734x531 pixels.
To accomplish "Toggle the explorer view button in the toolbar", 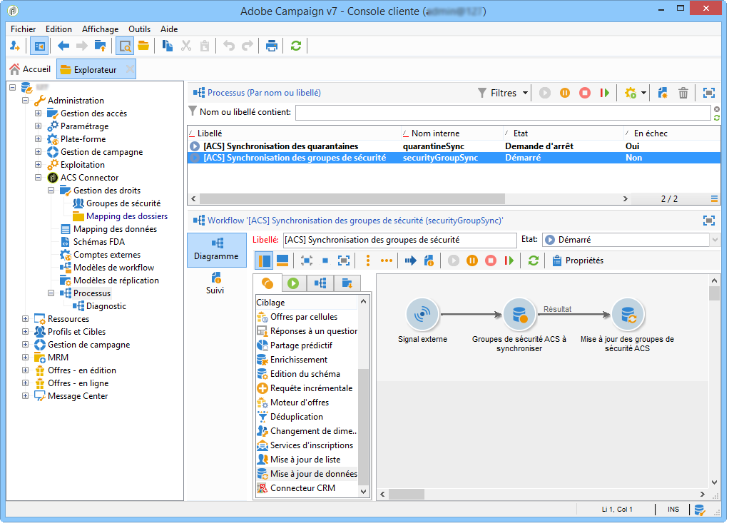I will [x=39, y=46].
